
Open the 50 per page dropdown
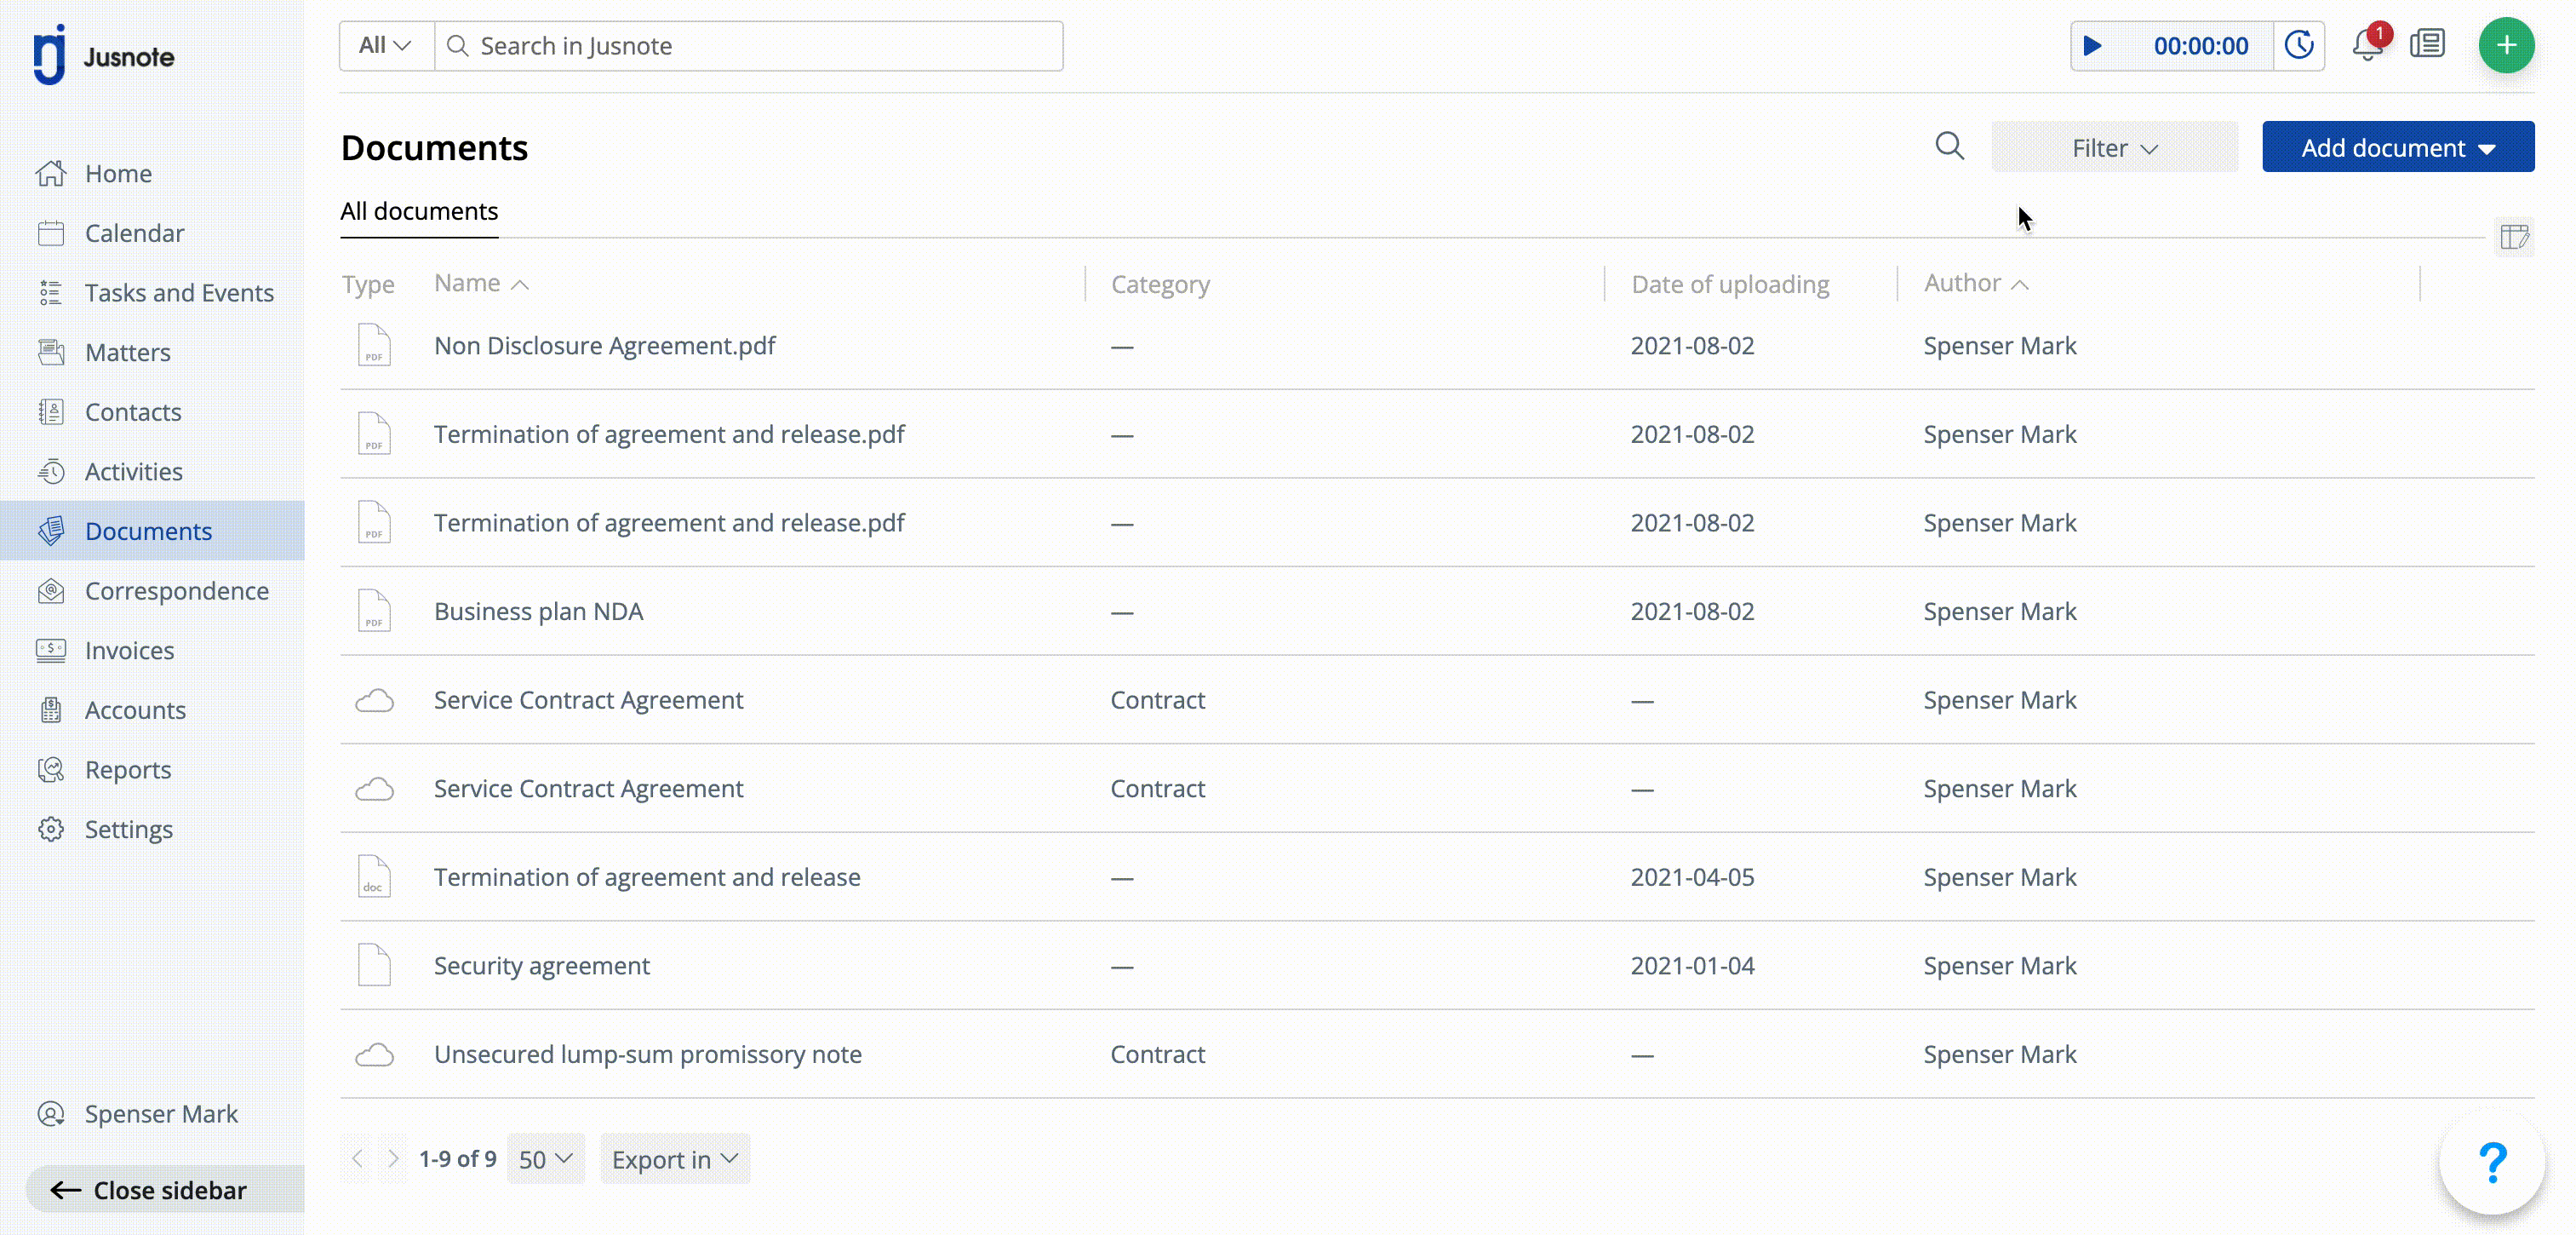pos(545,1159)
